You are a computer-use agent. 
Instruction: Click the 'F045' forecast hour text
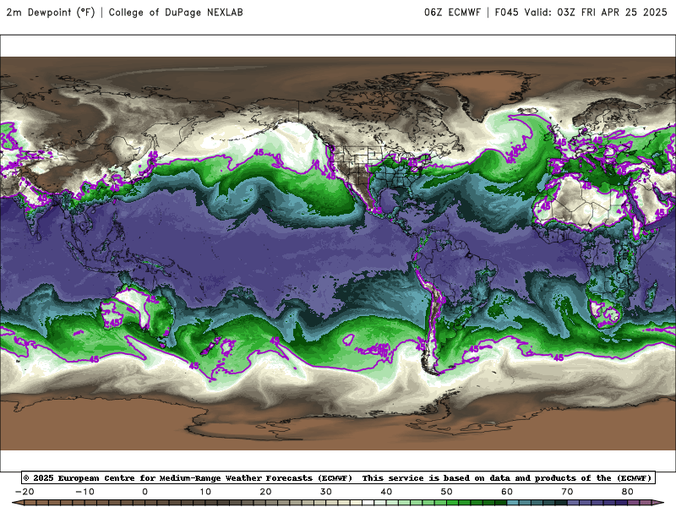pos(506,12)
